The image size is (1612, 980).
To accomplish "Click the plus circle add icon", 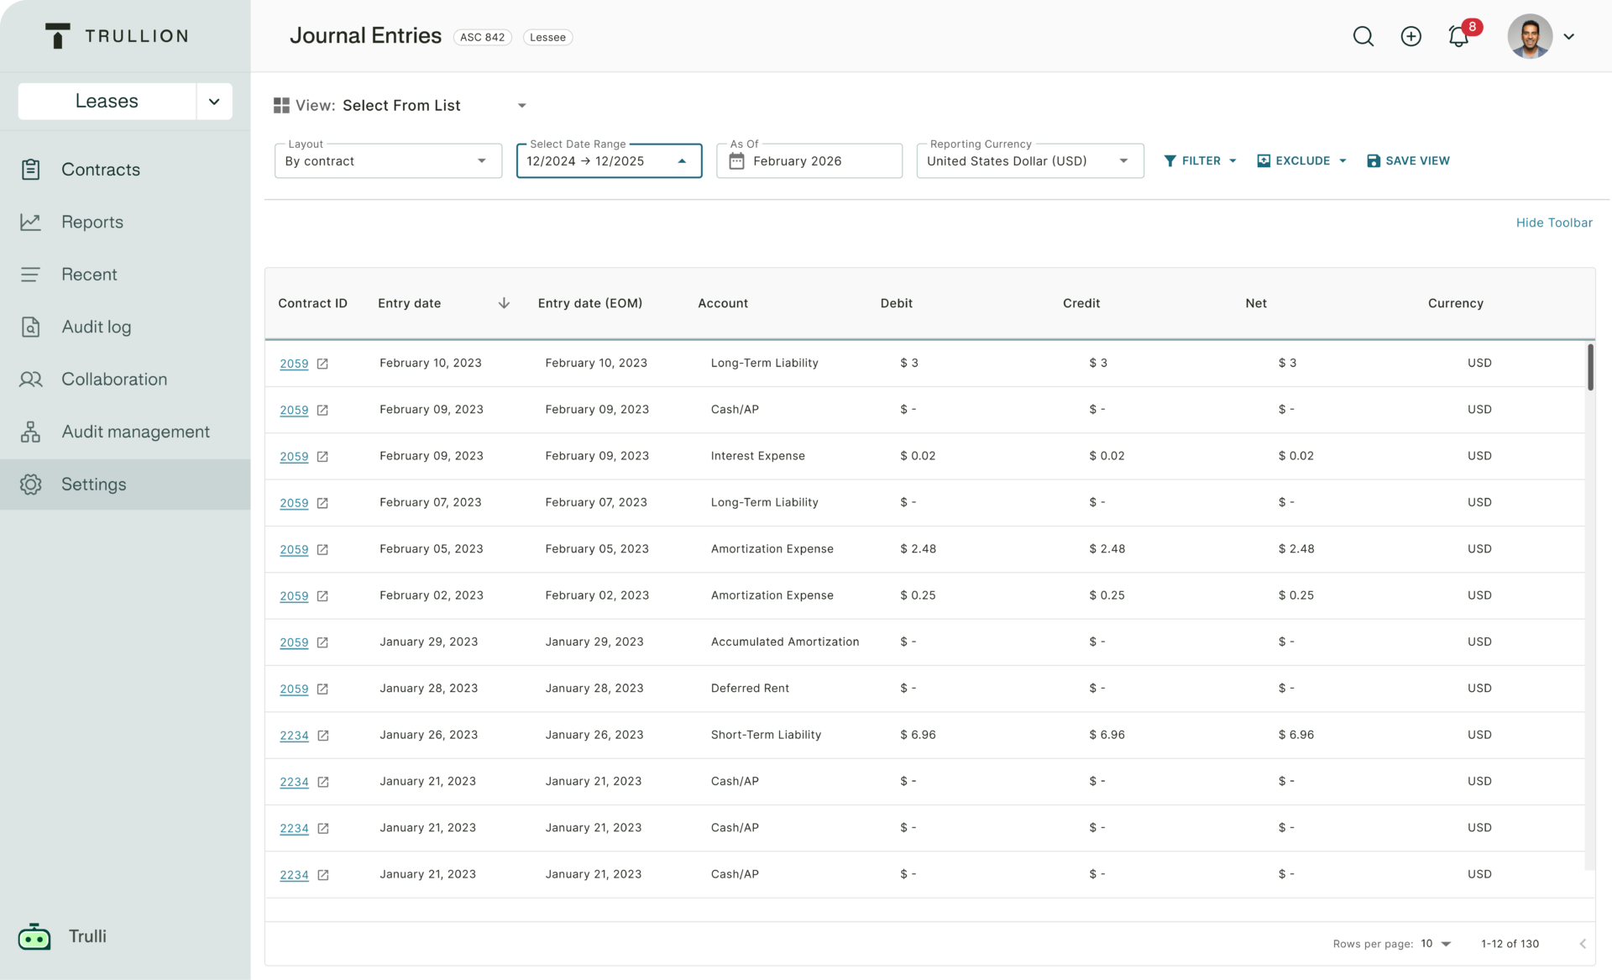I will [x=1410, y=37].
